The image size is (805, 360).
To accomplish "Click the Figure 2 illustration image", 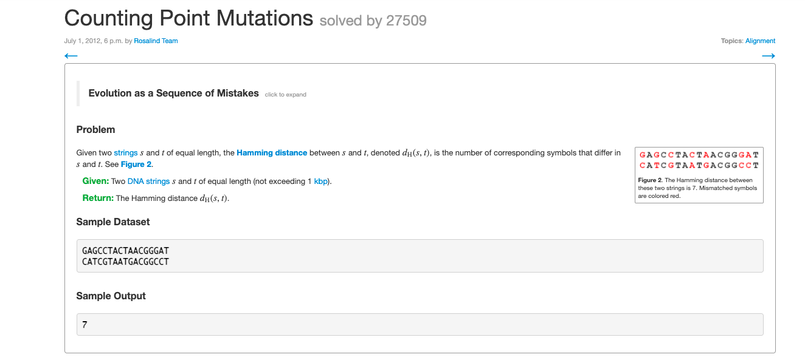I will pos(699,161).
